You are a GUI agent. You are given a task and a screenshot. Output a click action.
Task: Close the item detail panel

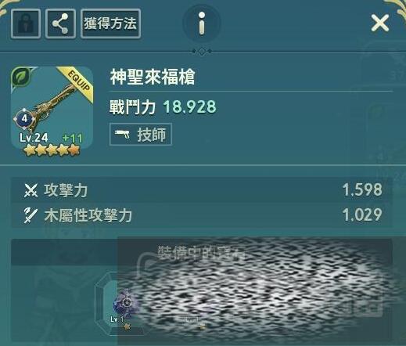[x=380, y=23]
